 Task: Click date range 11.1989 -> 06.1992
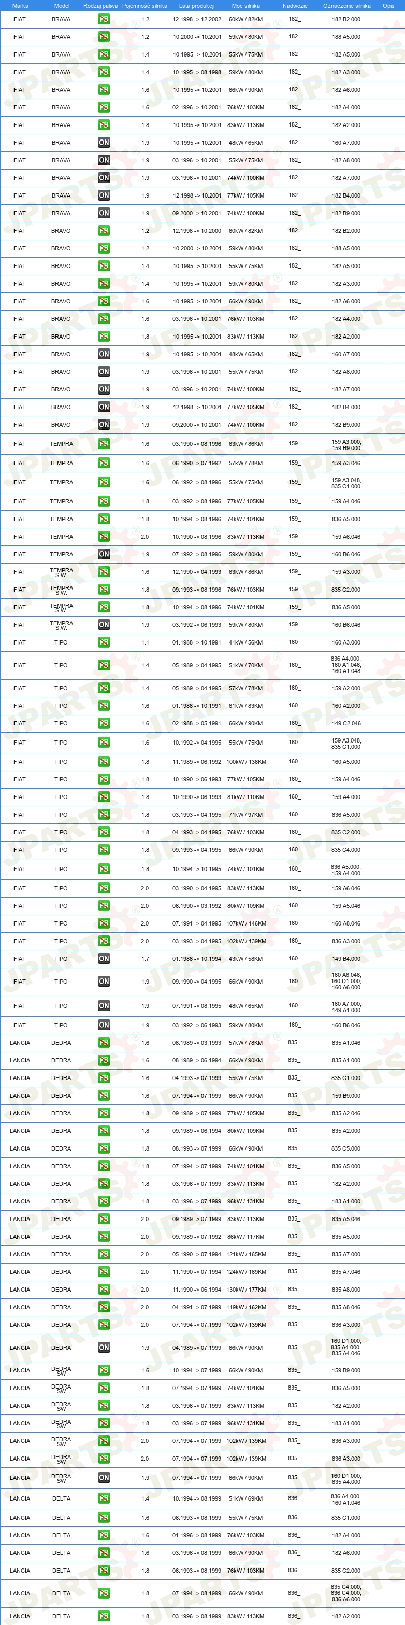tap(196, 762)
